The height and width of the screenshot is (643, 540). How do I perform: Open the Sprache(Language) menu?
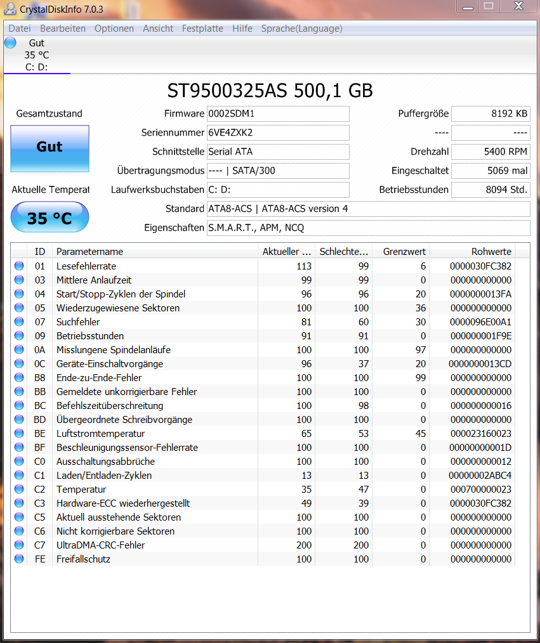pyautogui.click(x=301, y=29)
